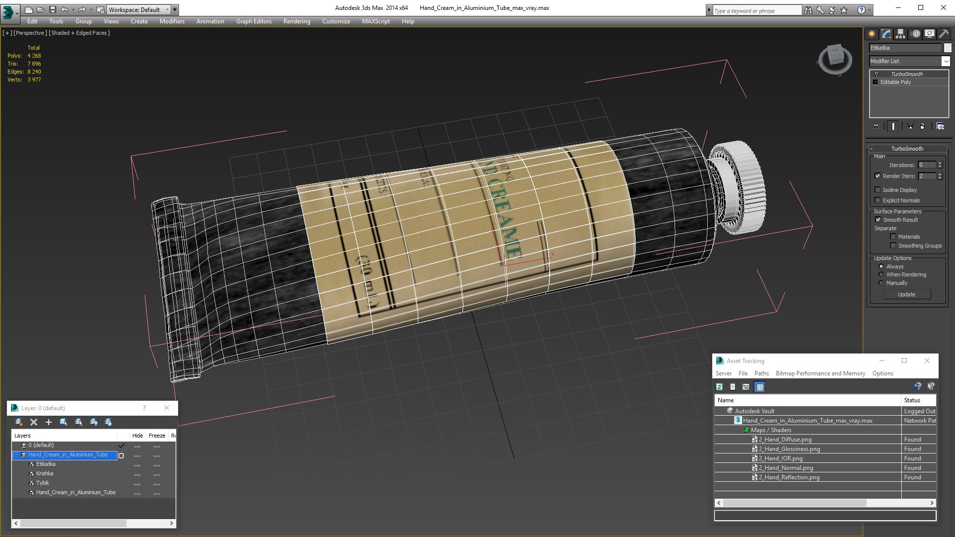Expand the Editable Poly sub-objects
The image size is (955, 537).
(875, 82)
